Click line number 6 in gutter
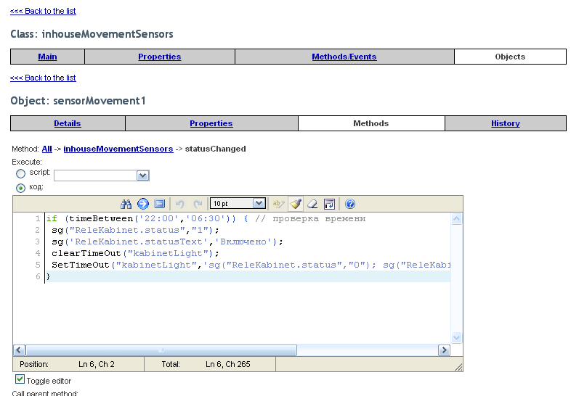Screen dimensions: 571x396 pyautogui.click(x=38, y=276)
